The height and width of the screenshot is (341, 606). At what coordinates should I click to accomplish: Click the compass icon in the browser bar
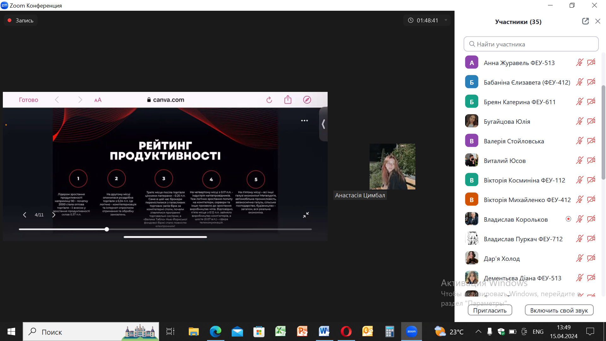pos(307,100)
